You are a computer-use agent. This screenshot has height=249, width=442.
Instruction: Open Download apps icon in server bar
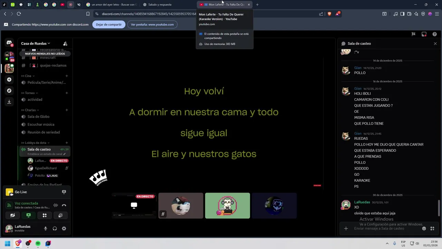tap(9, 102)
